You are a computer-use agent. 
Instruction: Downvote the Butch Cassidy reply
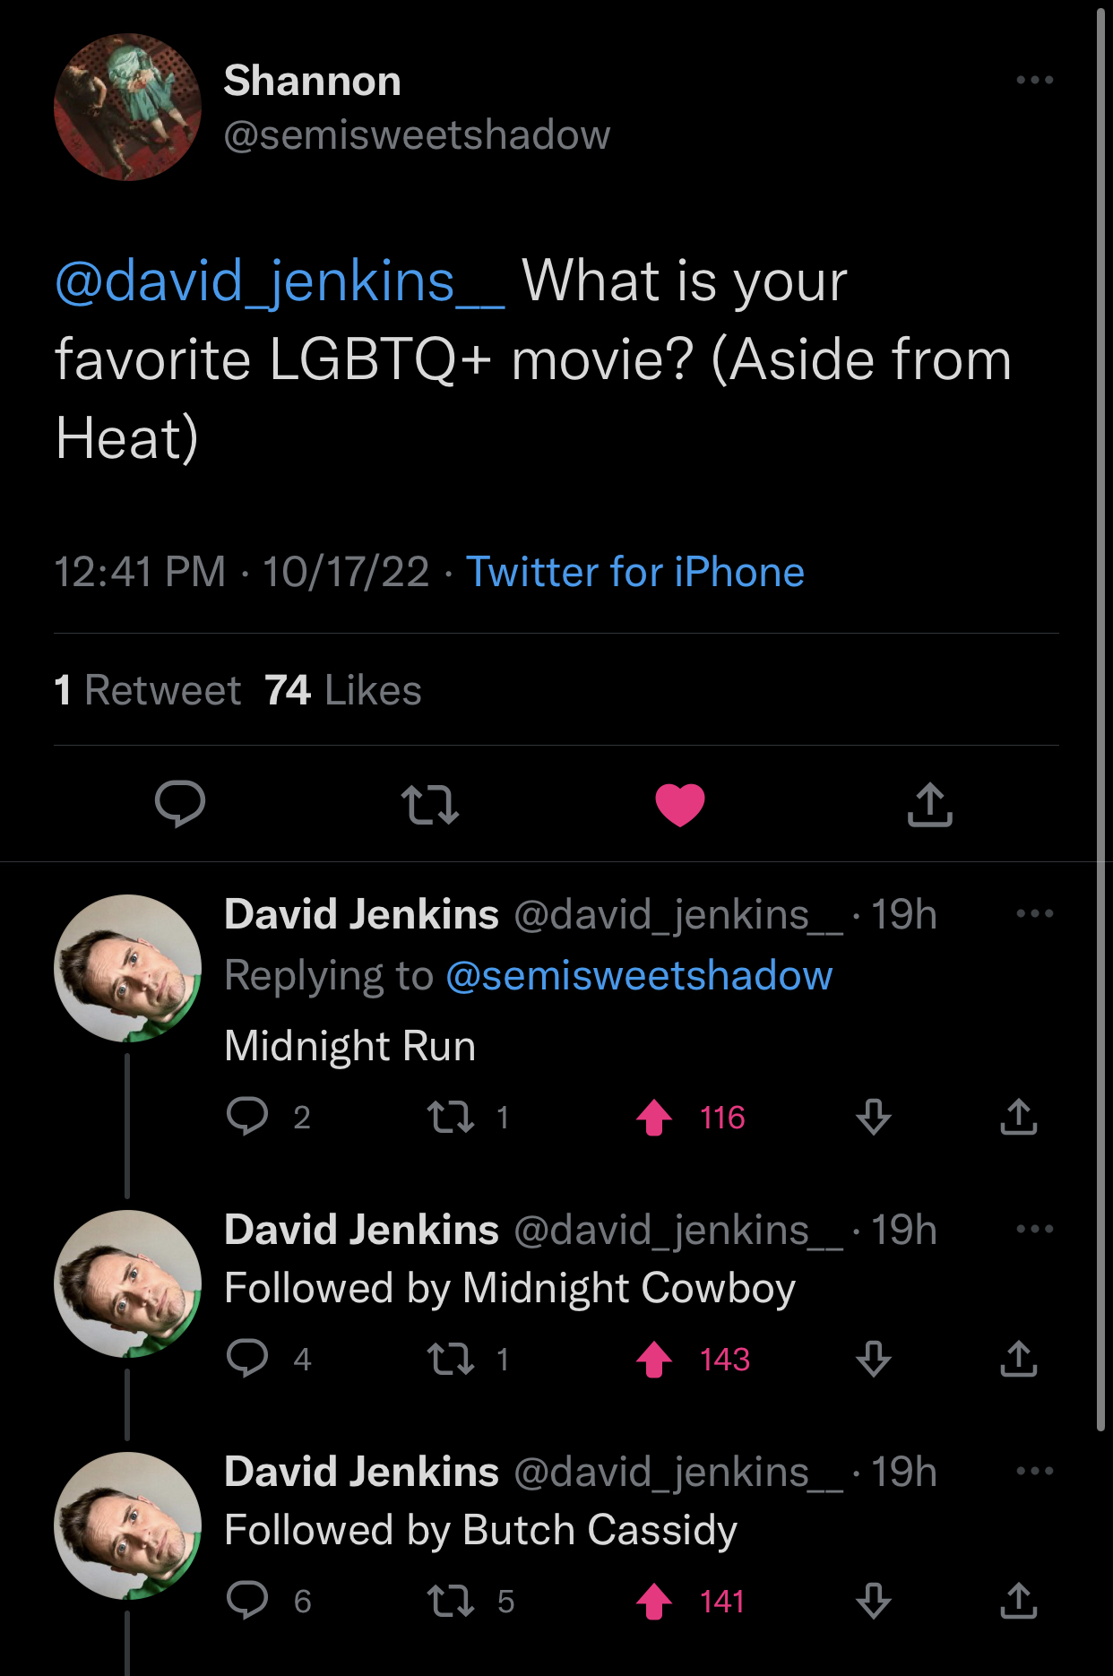coord(873,1602)
